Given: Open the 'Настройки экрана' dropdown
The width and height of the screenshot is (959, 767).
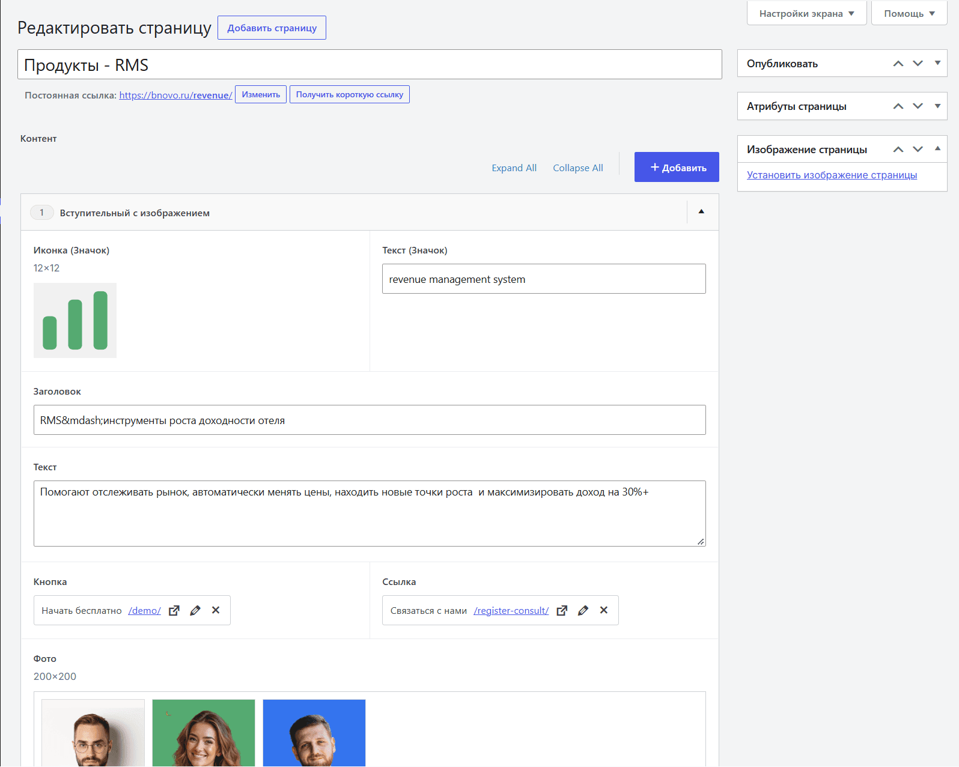Looking at the screenshot, I should coord(806,13).
